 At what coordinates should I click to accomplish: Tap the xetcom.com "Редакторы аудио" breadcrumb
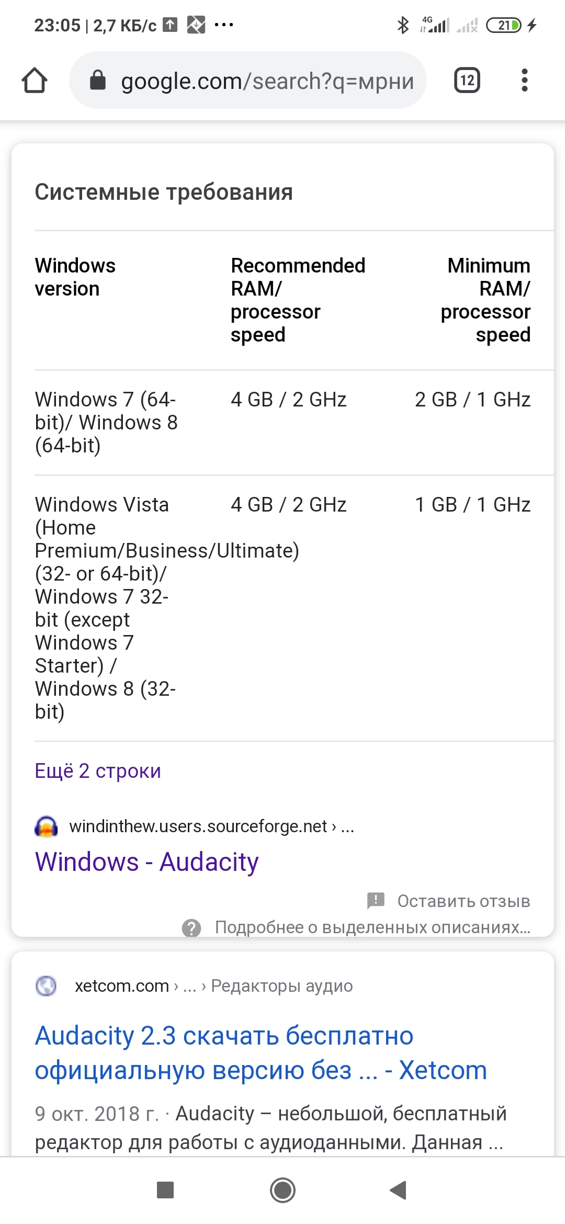pos(281,986)
